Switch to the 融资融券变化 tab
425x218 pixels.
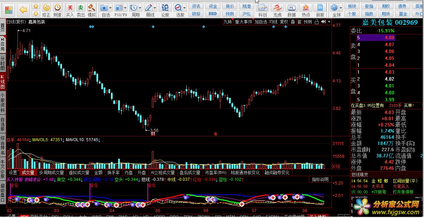coord(277,173)
